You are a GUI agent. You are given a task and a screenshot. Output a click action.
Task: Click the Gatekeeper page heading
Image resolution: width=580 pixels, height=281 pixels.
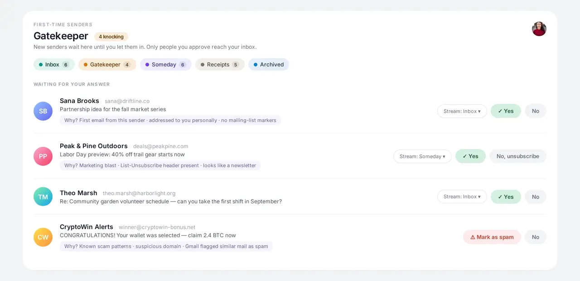(x=61, y=36)
